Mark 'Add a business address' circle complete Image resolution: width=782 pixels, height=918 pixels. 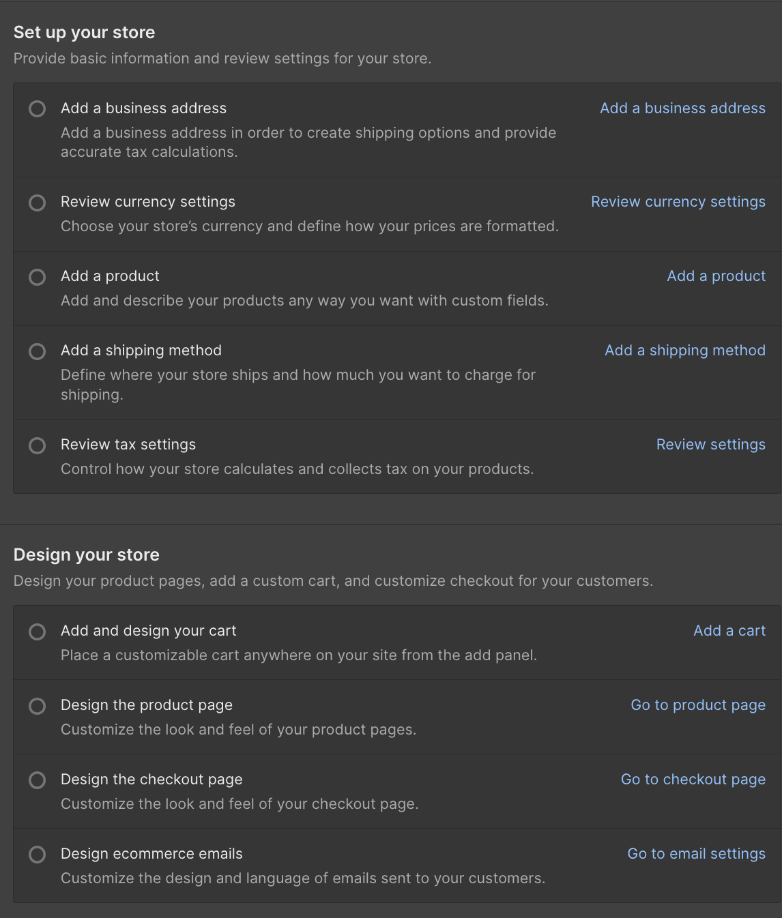tap(38, 109)
